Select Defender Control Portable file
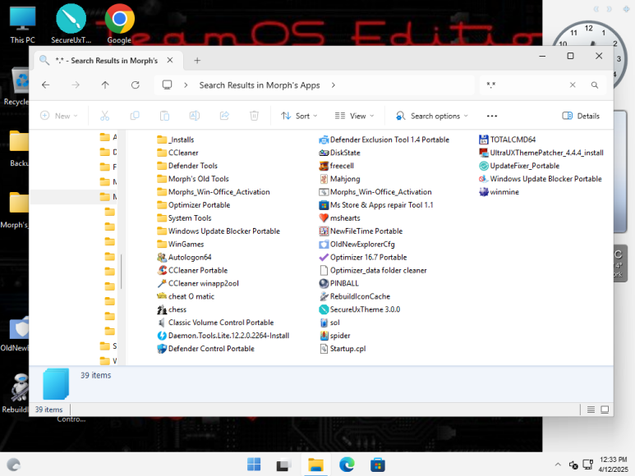The width and height of the screenshot is (635, 476). 206,349
